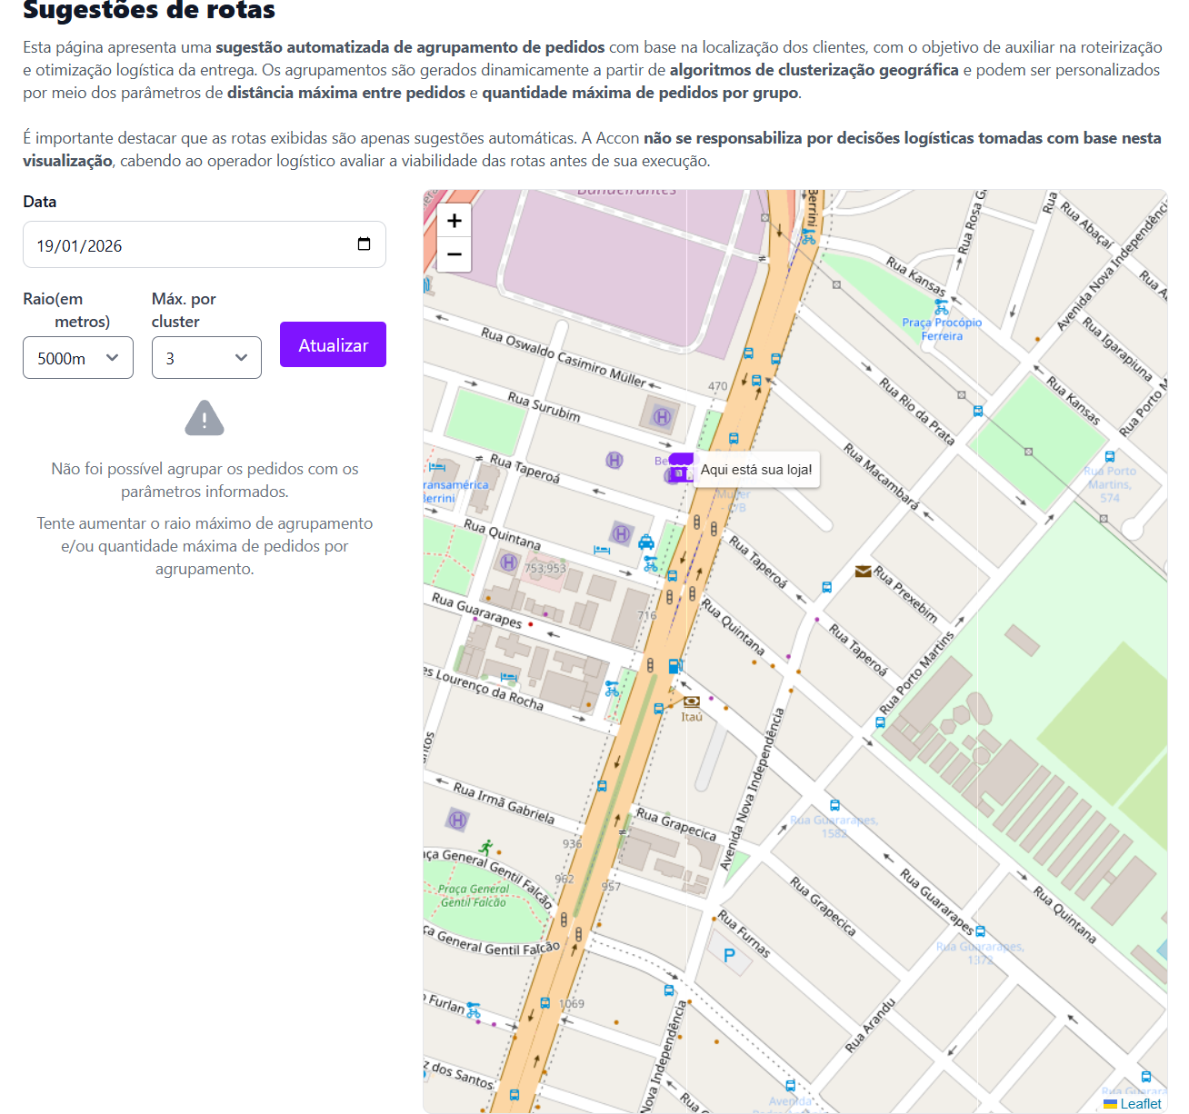This screenshot has width=1189, height=1114.
Task: Zoom in on the map
Action: (455, 221)
